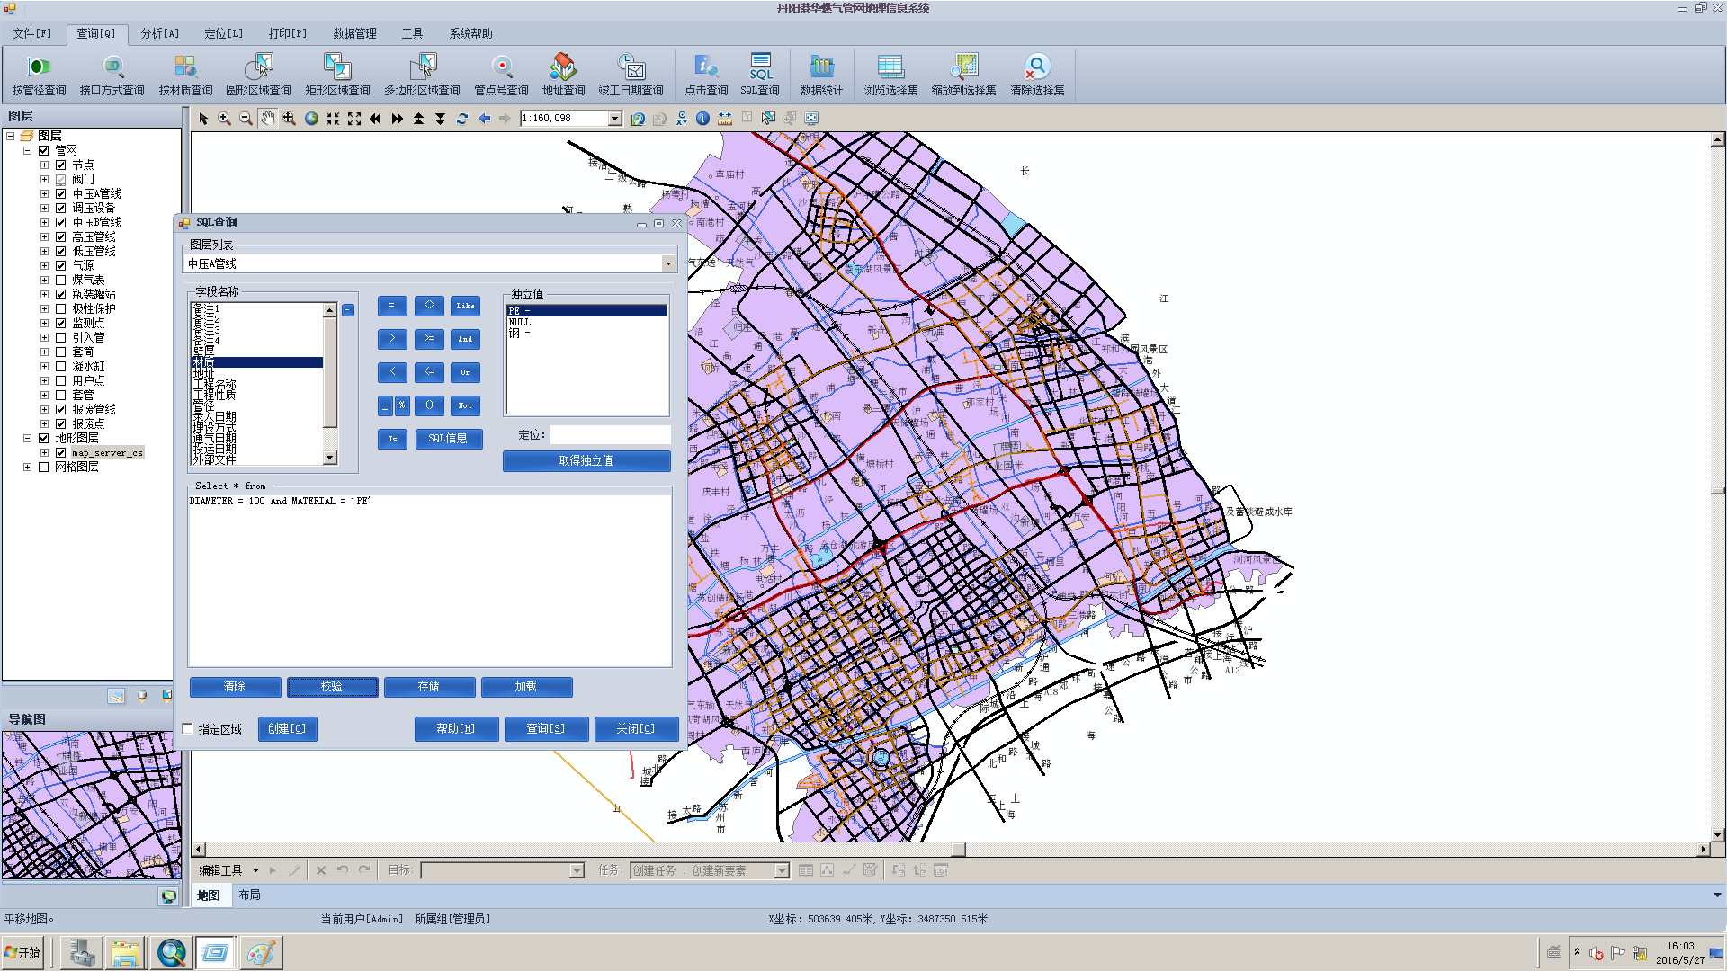The width and height of the screenshot is (1727, 971).
Task: Open the SQL query tool in ribbon (SQL查询)
Action: pos(760,75)
